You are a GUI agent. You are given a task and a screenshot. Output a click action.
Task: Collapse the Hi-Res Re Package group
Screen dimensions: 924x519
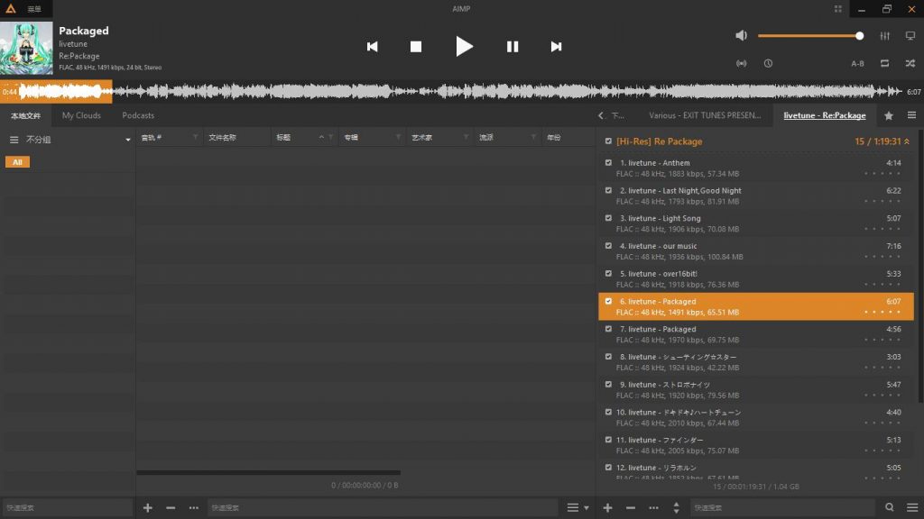click(907, 141)
